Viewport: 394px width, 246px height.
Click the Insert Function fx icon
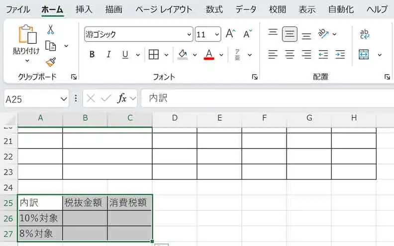point(122,98)
